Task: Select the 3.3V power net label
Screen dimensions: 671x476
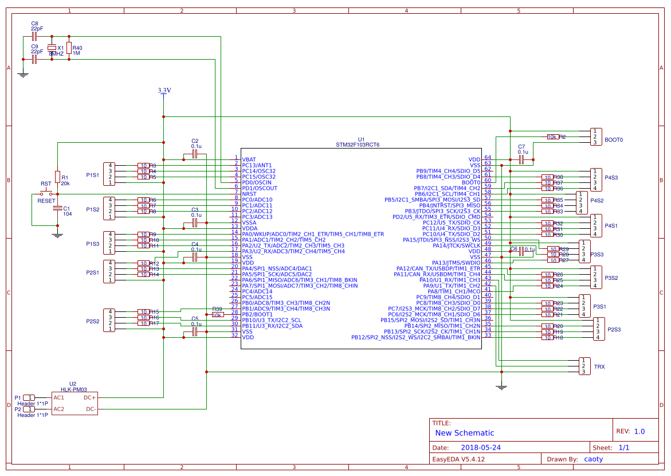Action: coord(164,91)
